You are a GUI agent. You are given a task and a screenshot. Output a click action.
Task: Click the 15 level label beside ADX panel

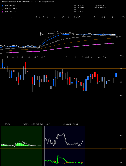[x=121, y=136]
